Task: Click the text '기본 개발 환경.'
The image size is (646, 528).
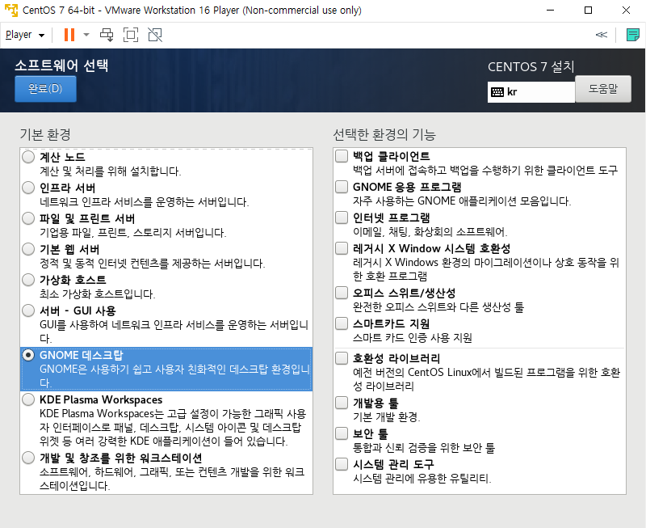Action: 387,416
